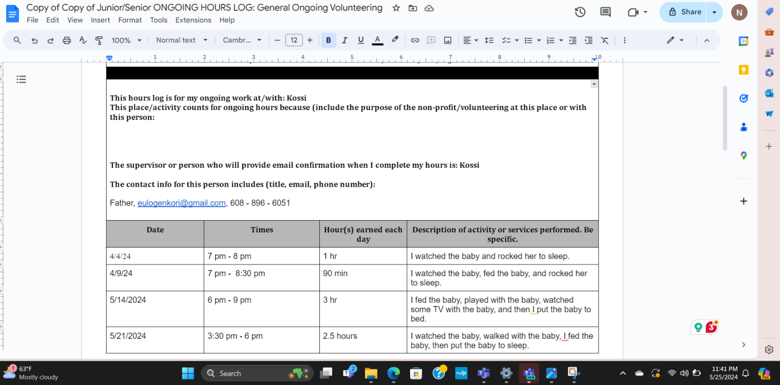Open the Share button dropdown arrow
The height and width of the screenshot is (385, 780).
[714, 12]
